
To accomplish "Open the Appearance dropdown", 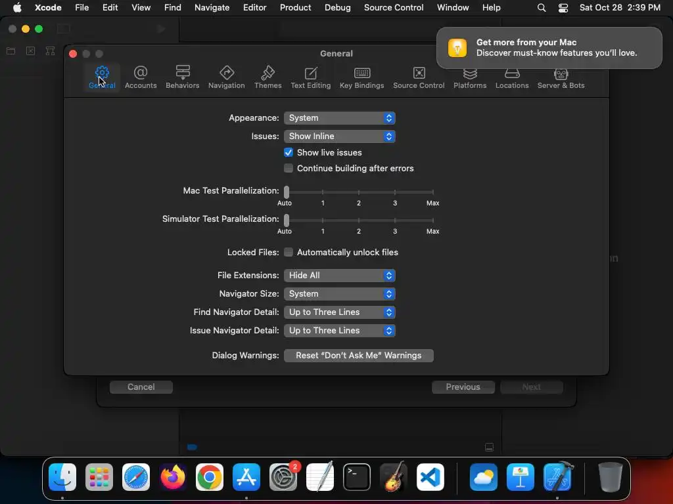I will 340,118.
